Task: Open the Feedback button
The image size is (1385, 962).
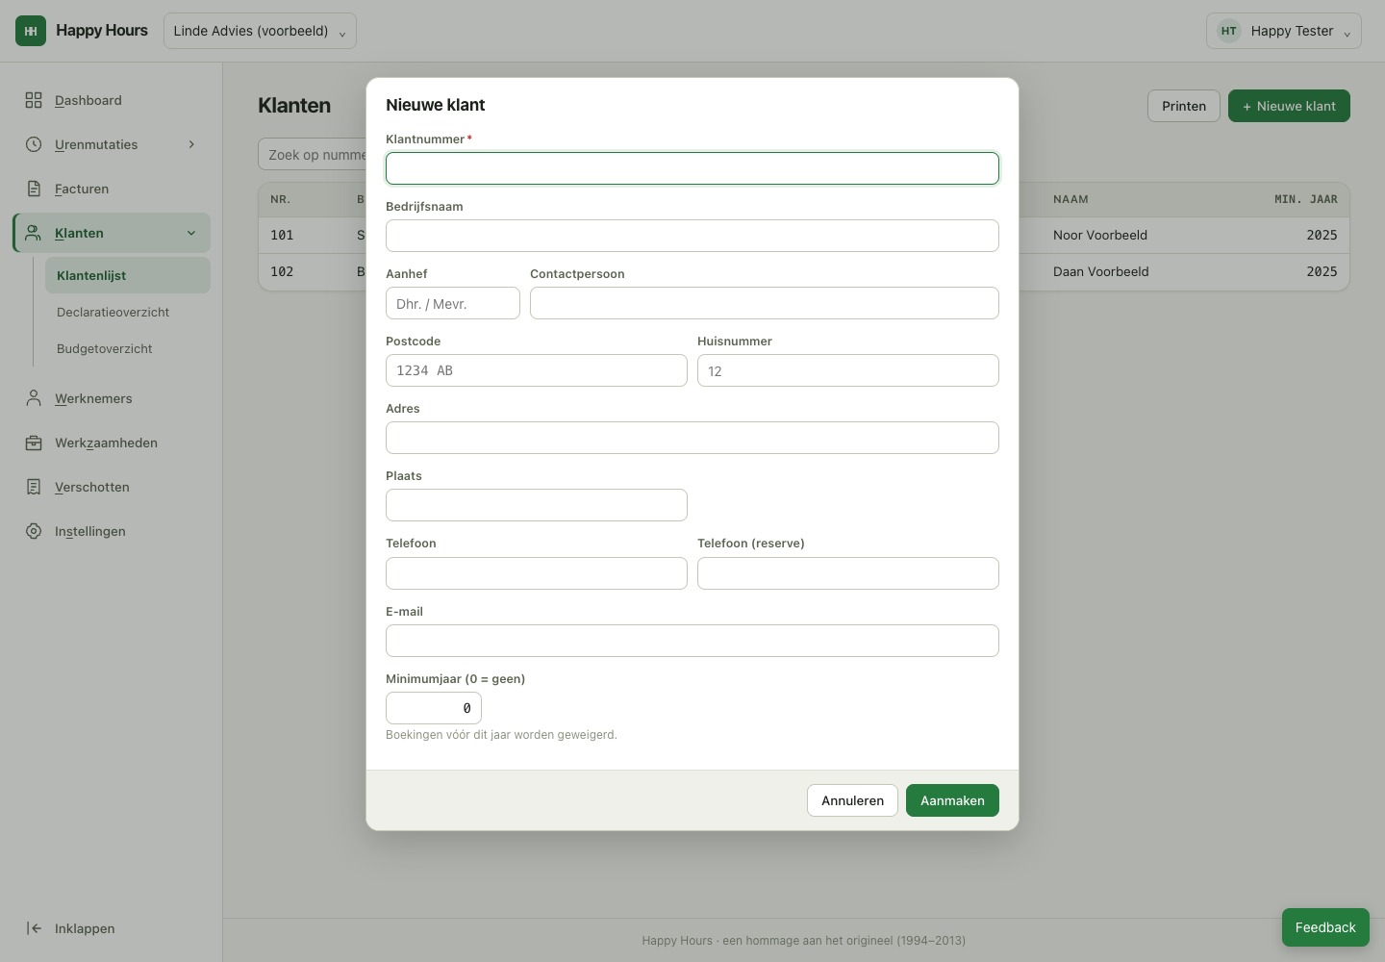Action: [1325, 927]
